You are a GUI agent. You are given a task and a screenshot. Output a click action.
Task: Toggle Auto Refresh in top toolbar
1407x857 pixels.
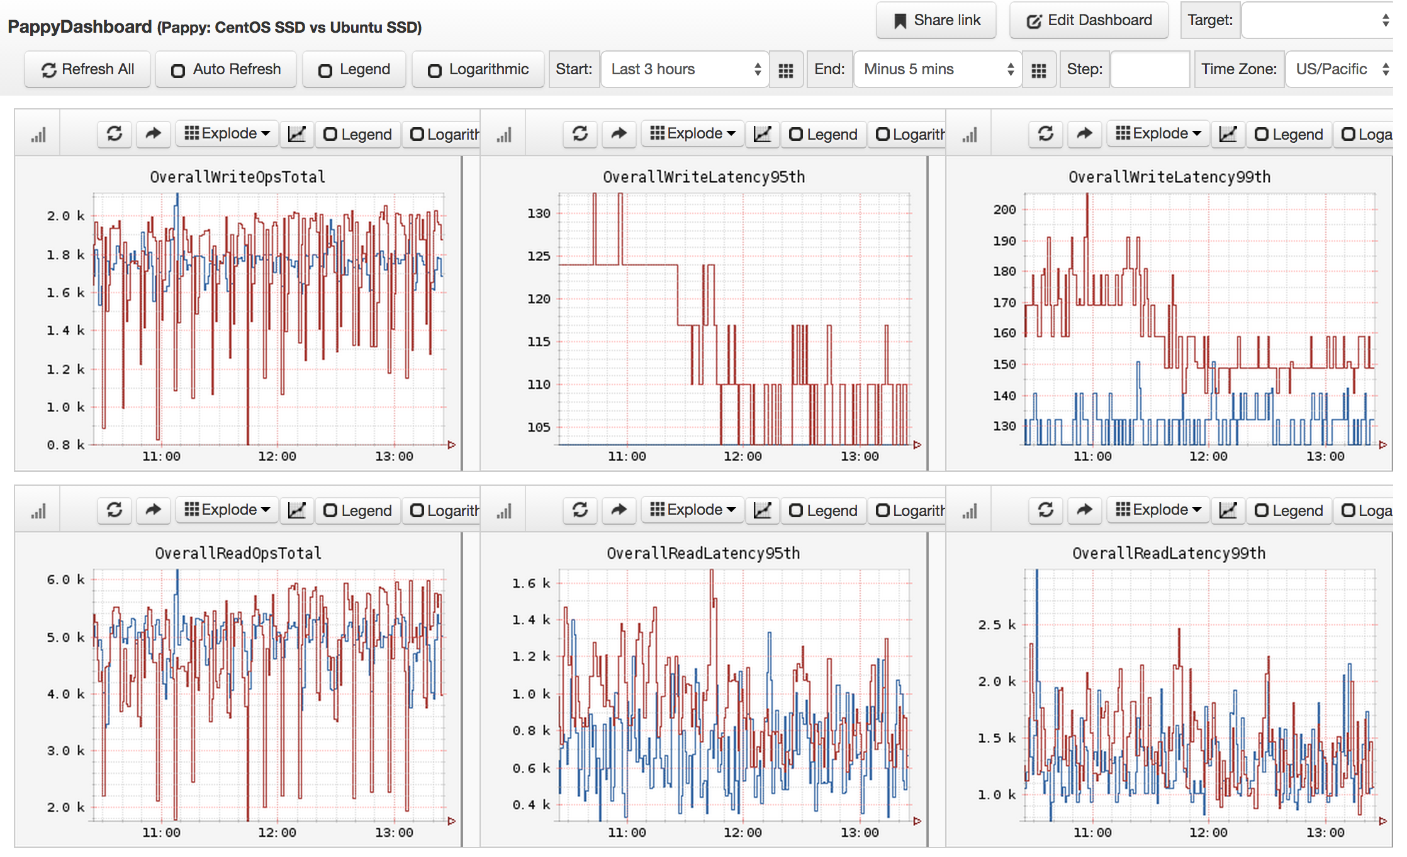226,69
